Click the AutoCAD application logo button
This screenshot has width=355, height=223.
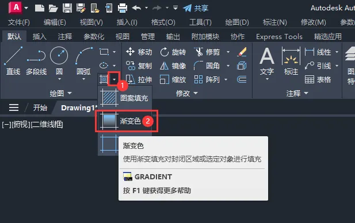16,7
